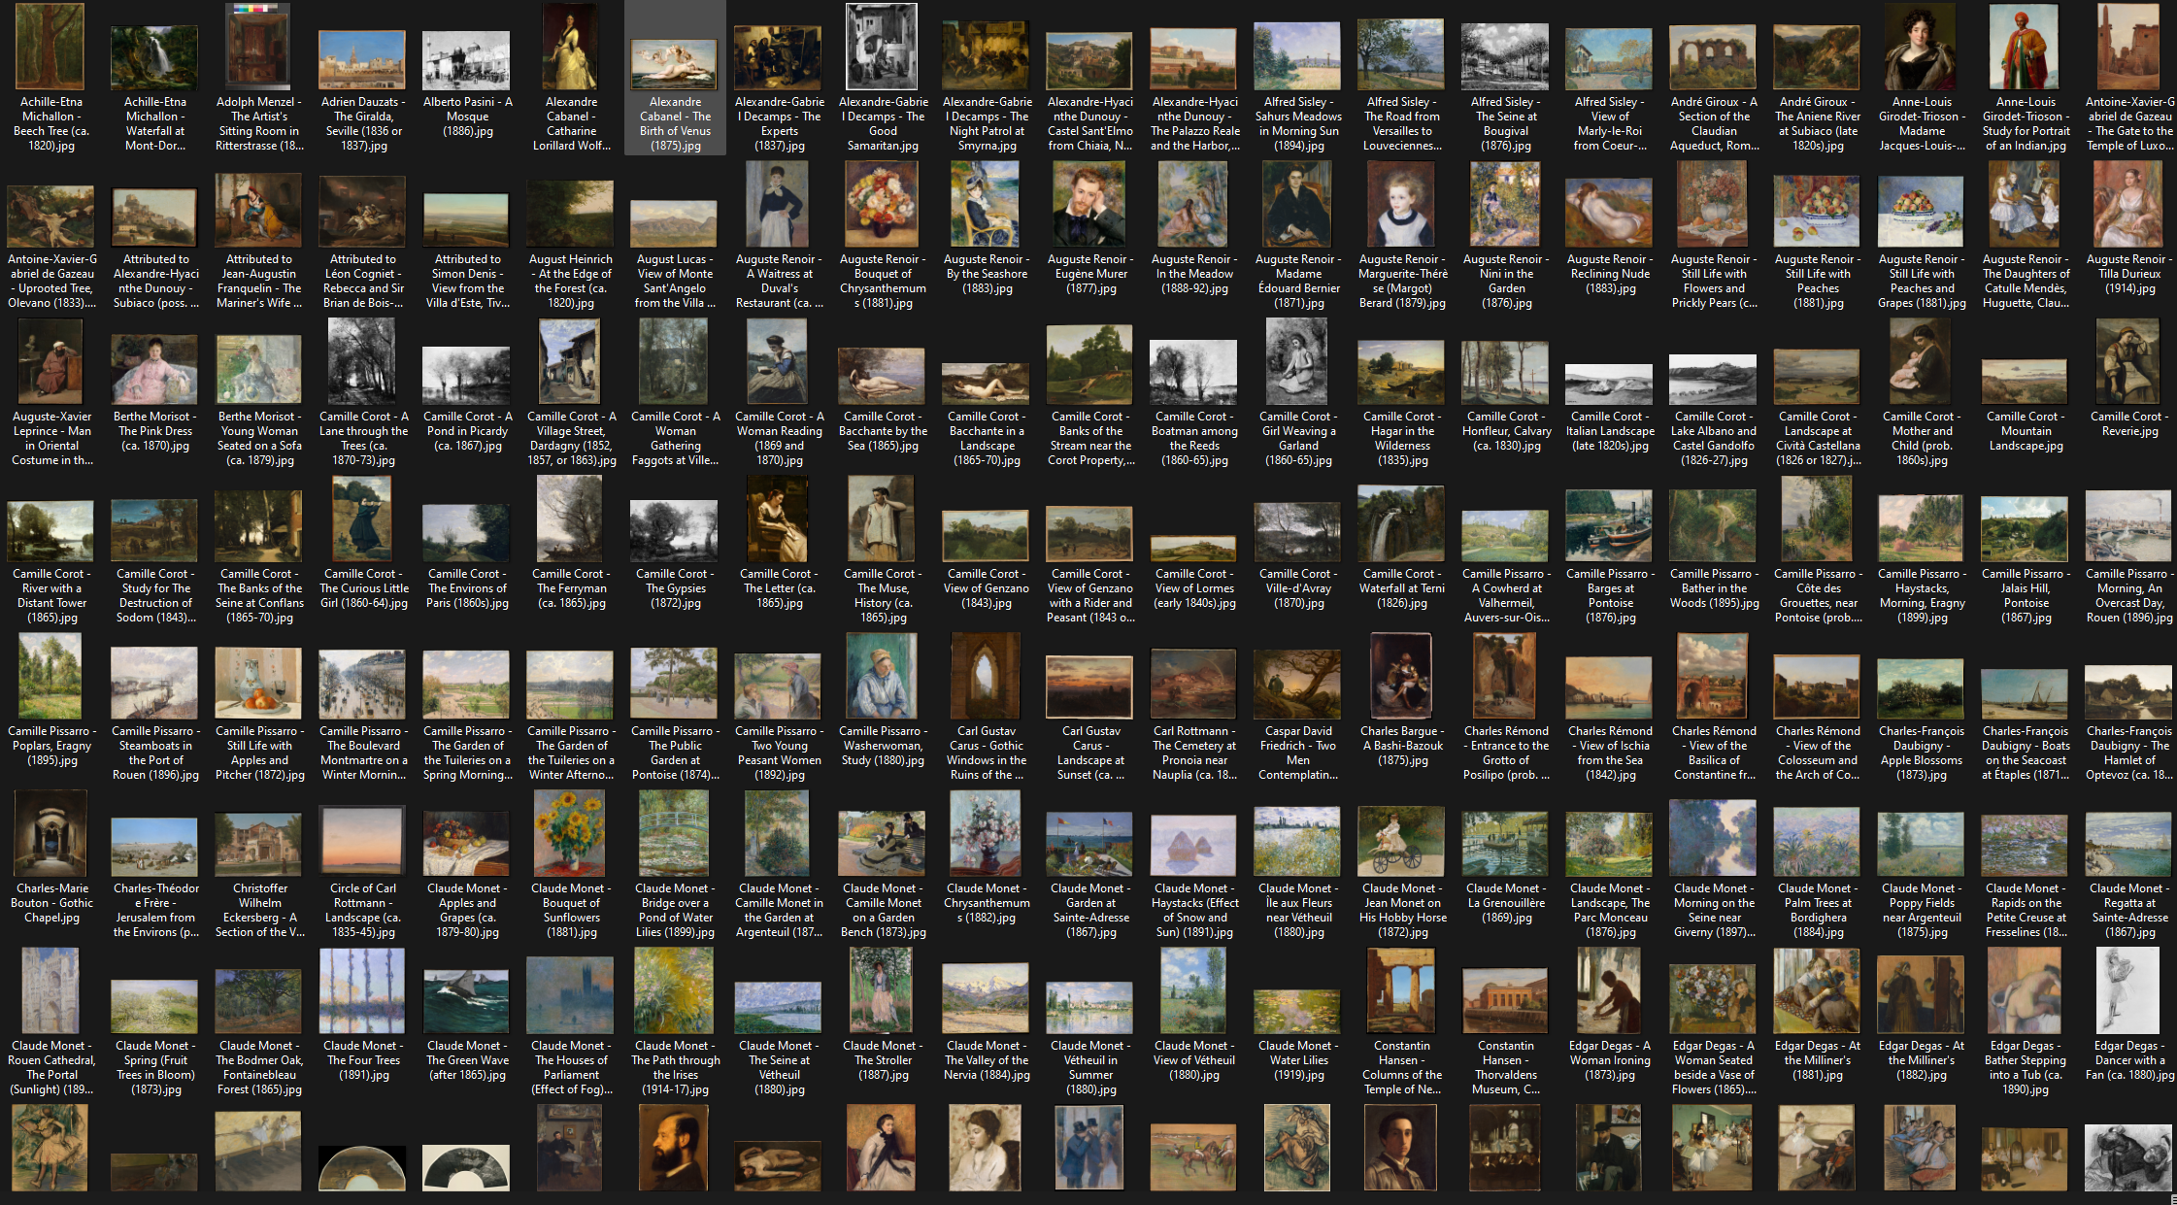Select Camille Corot Reverie.jpg thumbnail
This screenshot has width=2177, height=1205.
point(2129,364)
